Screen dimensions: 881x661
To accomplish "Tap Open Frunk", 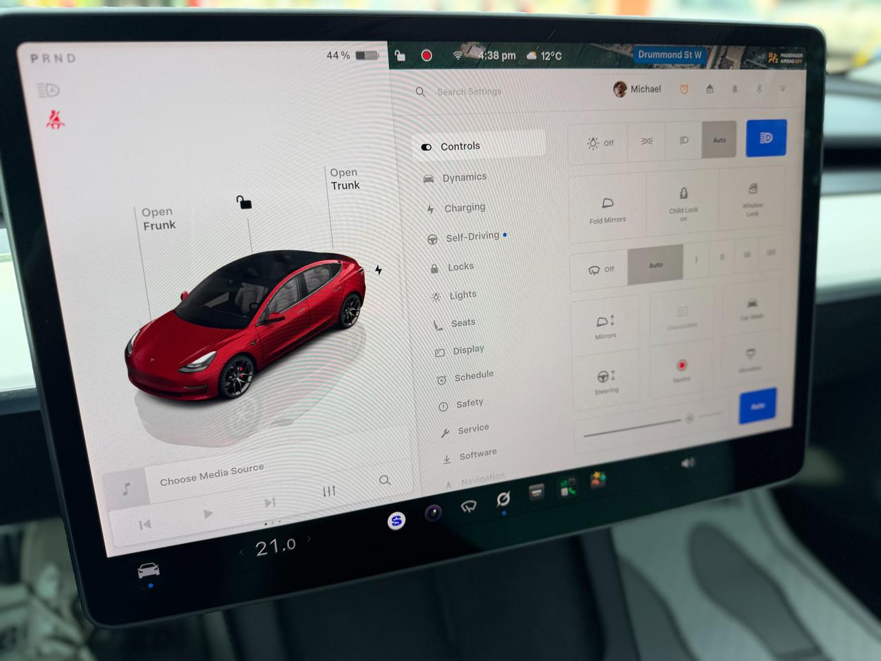I will [x=158, y=219].
